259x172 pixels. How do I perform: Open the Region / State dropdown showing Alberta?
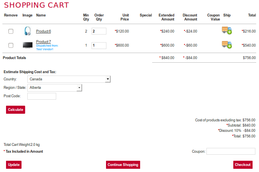(55, 88)
